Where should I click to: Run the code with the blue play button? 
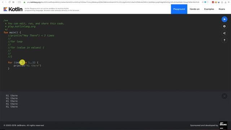coord(225,19)
